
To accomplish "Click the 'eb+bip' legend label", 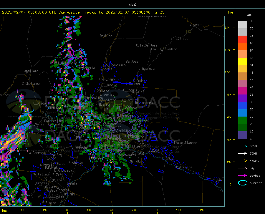I will [255, 176].
